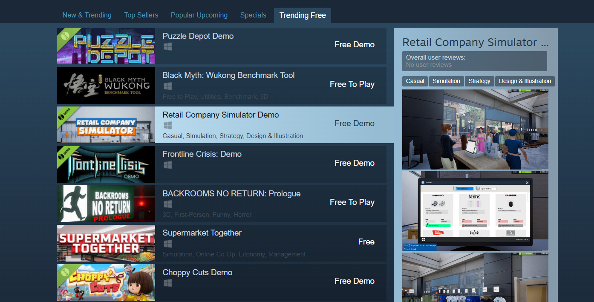View the checkout counter screenshot preview
Image resolution: width=594 pixels, height=302 pixels.
[x=475, y=129]
